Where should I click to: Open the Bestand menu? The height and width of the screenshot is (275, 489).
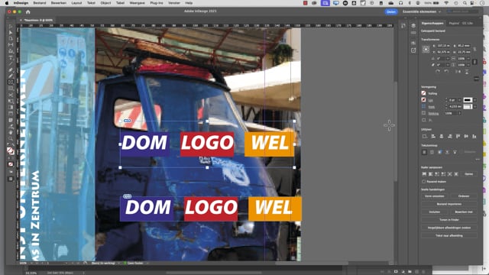pyautogui.click(x=40, y=3)
